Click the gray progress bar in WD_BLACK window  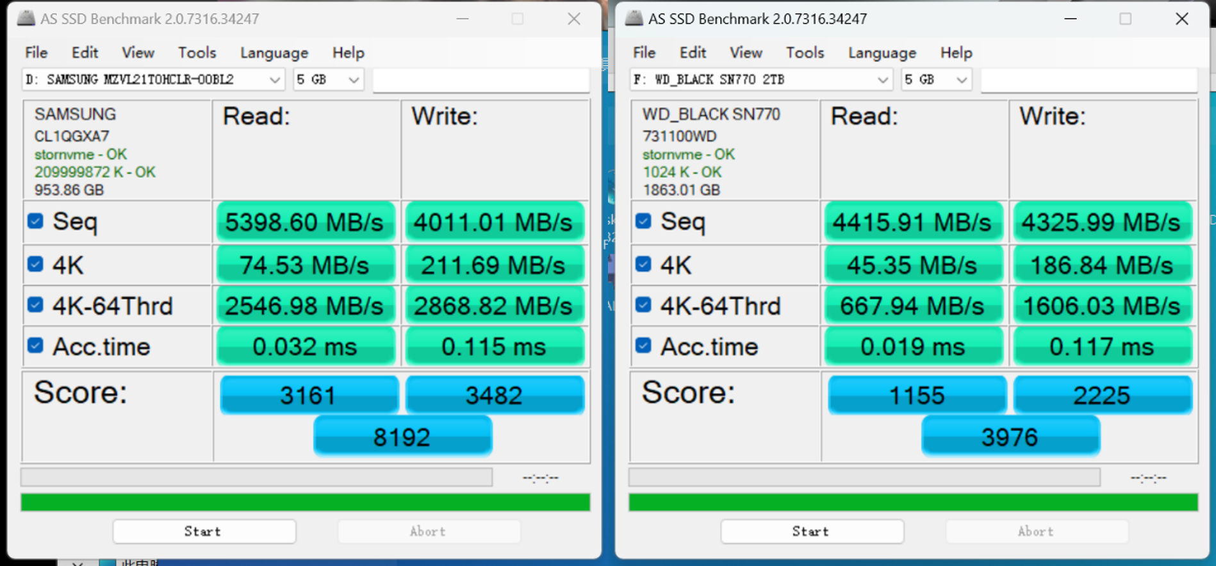tap(865, 477)
